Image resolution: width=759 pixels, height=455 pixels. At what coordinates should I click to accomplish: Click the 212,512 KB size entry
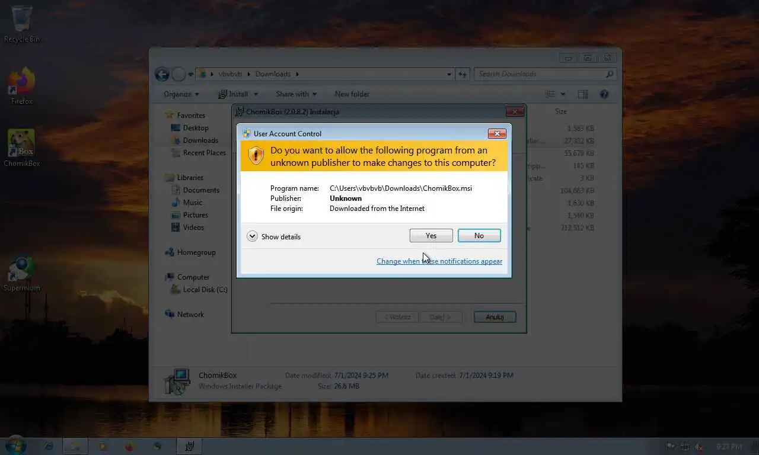pyautogui.click(x=577, y=228)
